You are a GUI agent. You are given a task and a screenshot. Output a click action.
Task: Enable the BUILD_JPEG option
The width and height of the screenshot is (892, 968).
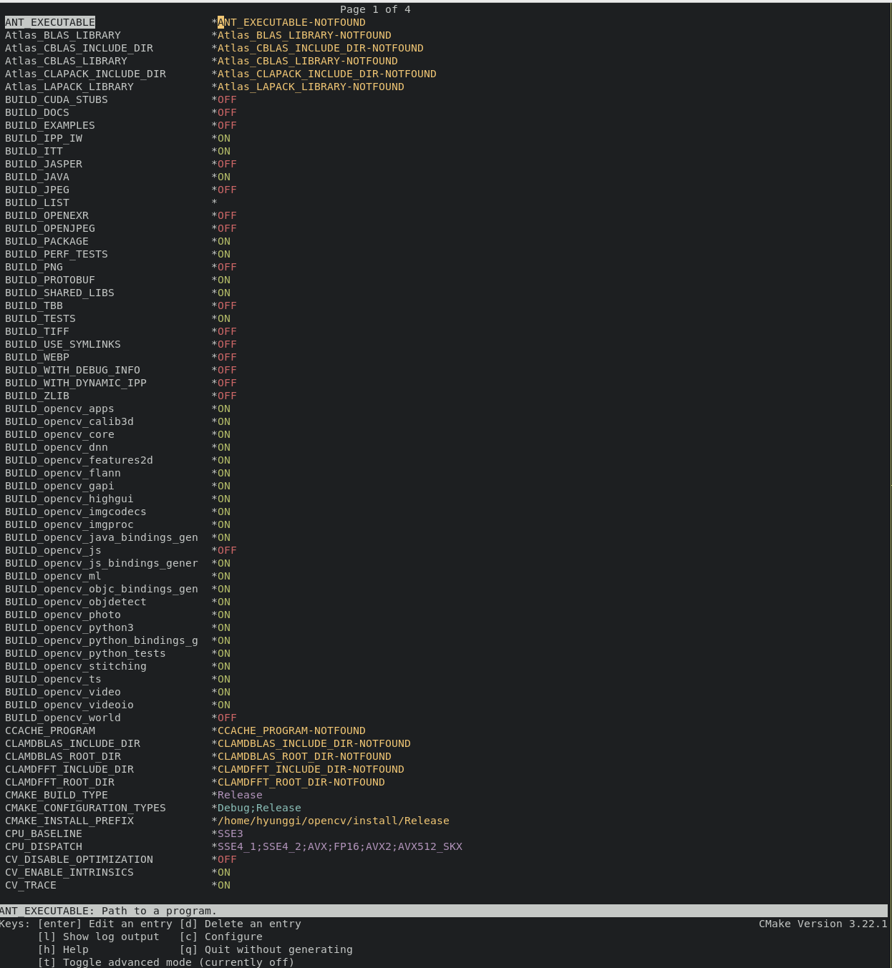point(226,190)
